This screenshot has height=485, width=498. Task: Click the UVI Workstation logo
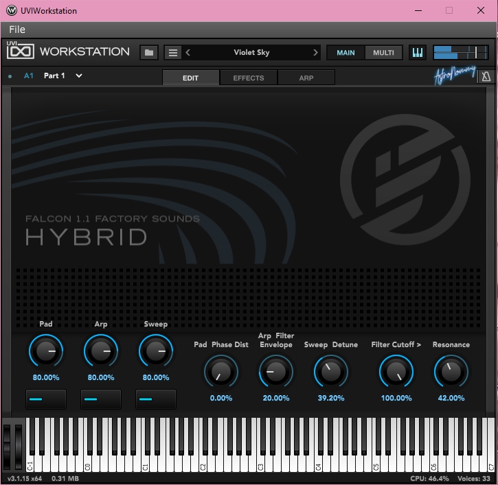68,51
